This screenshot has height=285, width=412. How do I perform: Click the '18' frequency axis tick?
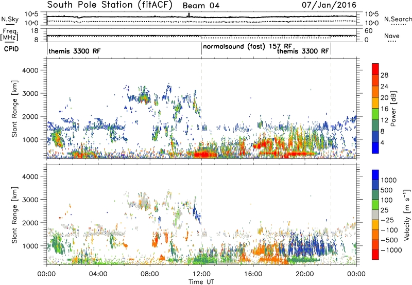coord(35,31)
